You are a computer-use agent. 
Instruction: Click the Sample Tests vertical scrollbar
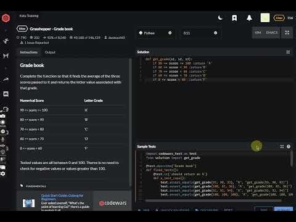(x=291, y=159)
